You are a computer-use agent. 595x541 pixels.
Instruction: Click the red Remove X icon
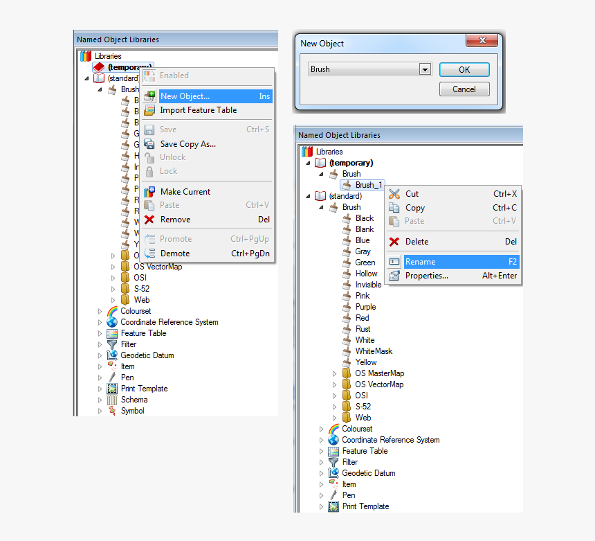click(149, 220)
